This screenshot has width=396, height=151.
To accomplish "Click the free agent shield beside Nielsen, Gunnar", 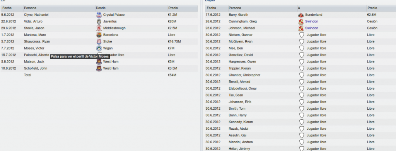I will (302, 35).
